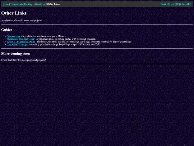Viewport: 194px width, 146px height.
Task: Click the Email contact link
Action: click(163, 4)
